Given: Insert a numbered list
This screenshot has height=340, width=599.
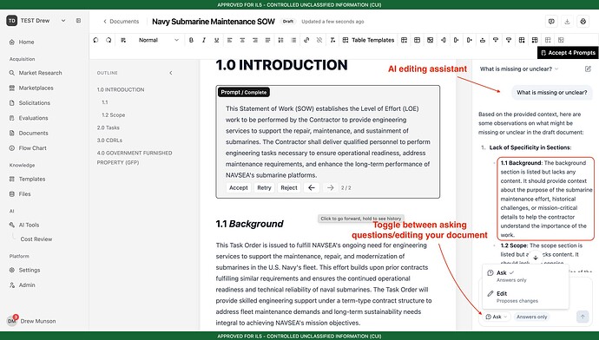Looking at the screenshot, I should 280,40.
